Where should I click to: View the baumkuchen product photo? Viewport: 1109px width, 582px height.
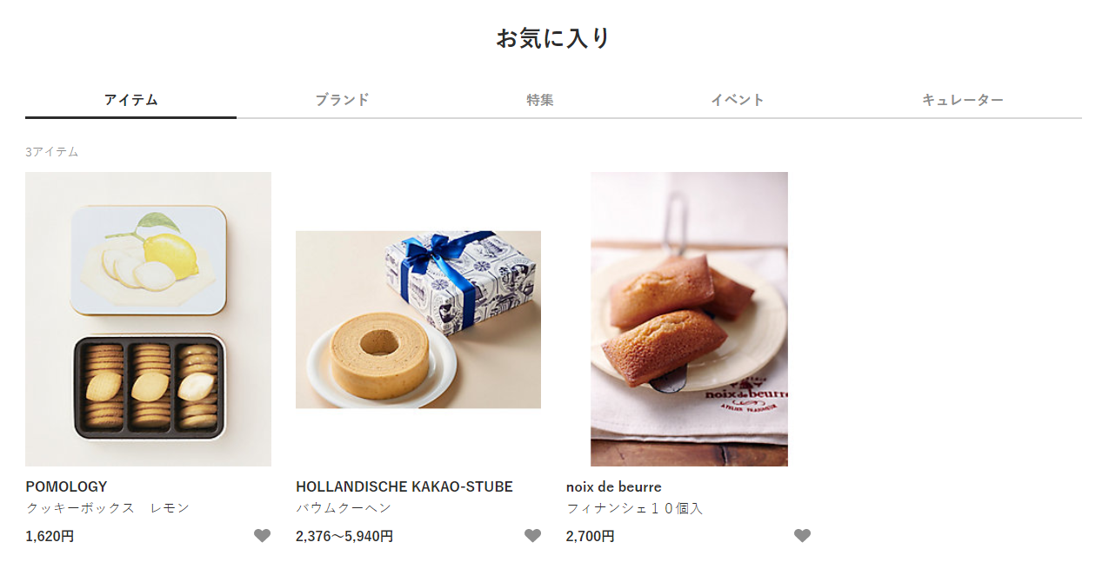click(418, 319)
